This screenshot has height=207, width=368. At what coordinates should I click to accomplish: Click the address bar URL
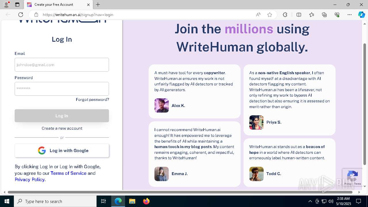pyautogui.click(x=78, y=15)
